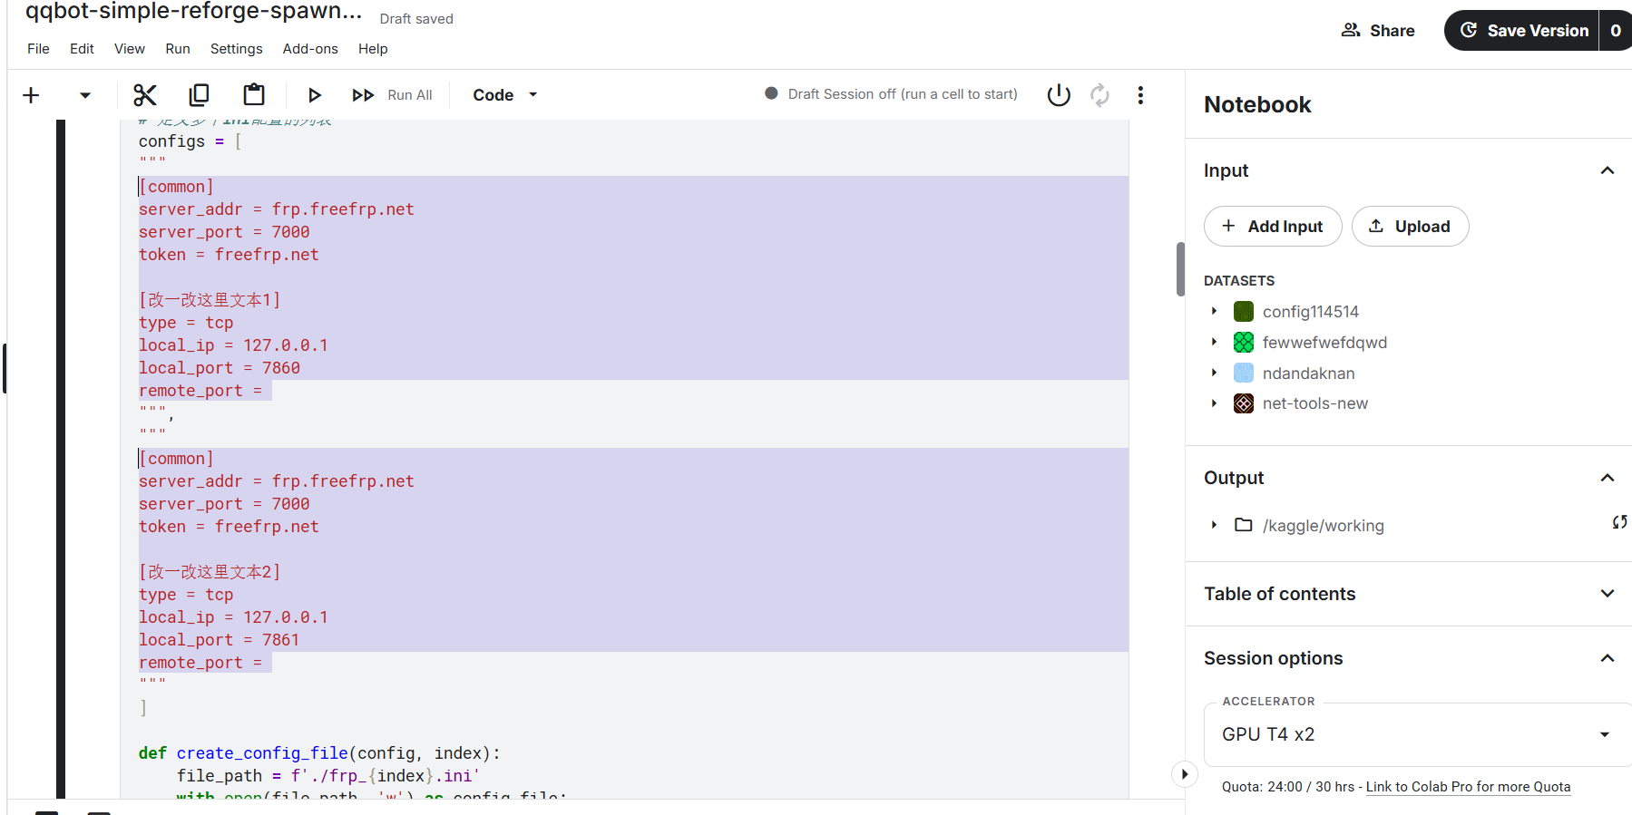The image size is (1632, 815).
Task: Cut cell with scissors icon
Action: tap(145, 95)
